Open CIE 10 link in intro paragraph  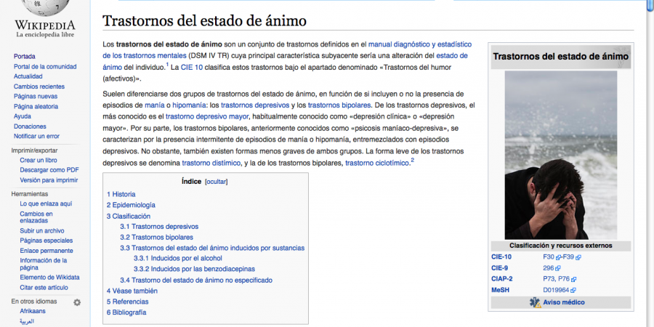coord(192,67)
